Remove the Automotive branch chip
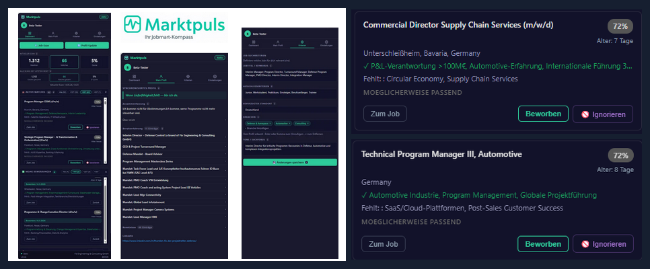 tap(289, 123)
